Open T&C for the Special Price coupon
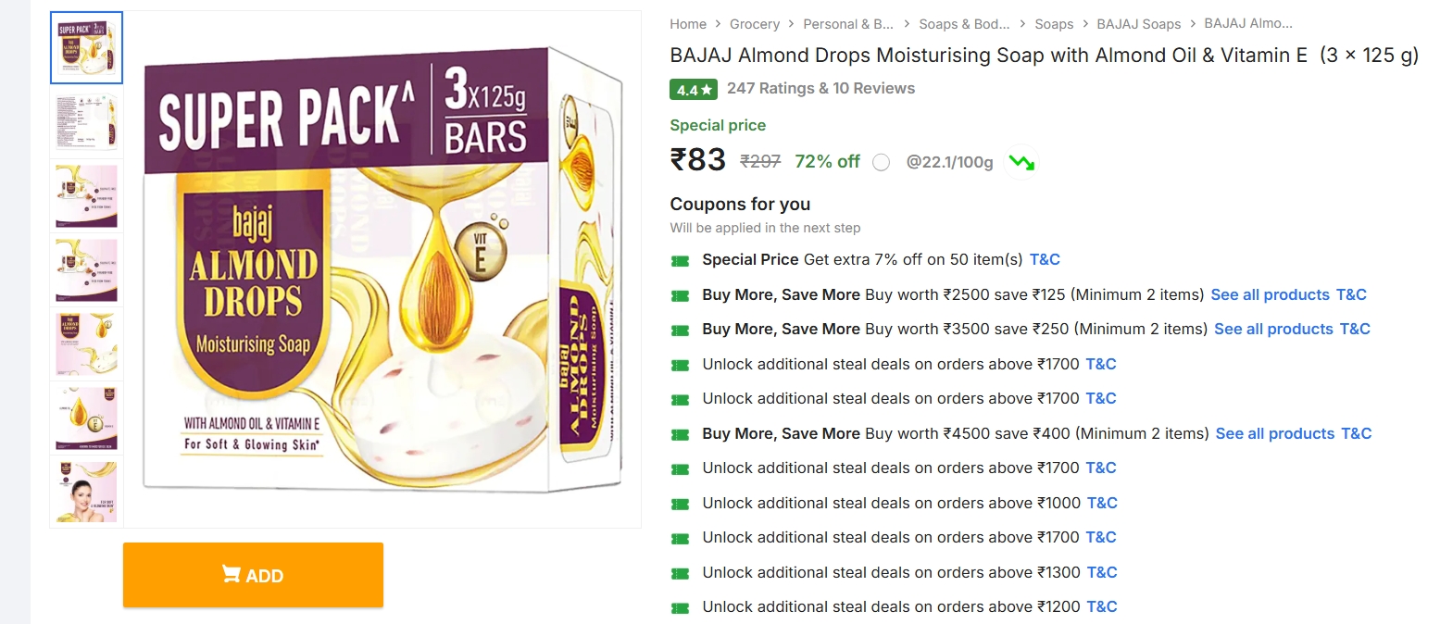 [x=1045, y=259]
